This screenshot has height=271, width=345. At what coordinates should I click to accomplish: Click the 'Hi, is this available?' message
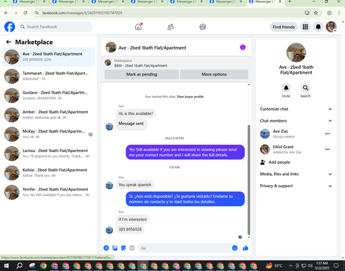[x=136, y=113]
